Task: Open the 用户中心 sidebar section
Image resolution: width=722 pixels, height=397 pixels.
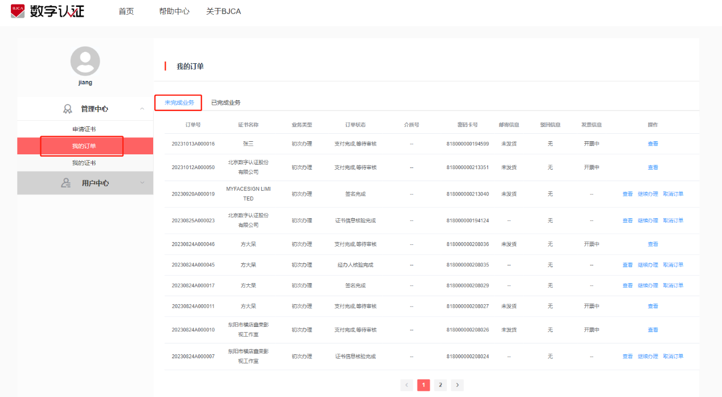Action: pyautogui.click(x=85, y=183)
